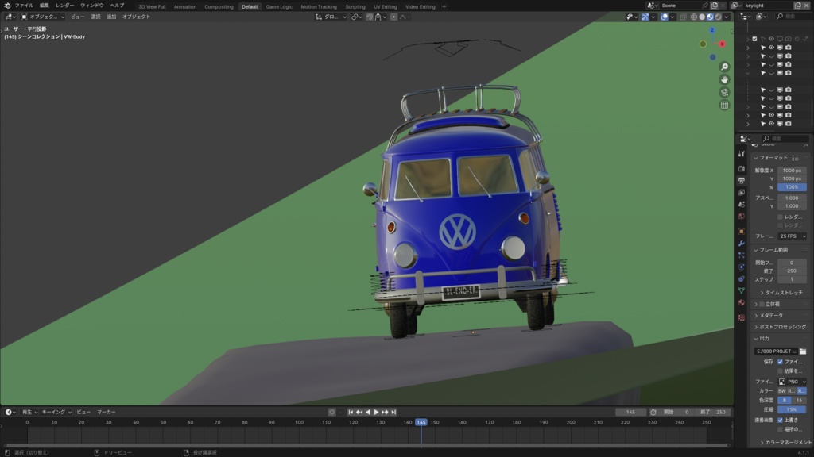Open the Particles properties tab
Image resolution: width=814 pixels, height=457 pixels.
(742, 255)
